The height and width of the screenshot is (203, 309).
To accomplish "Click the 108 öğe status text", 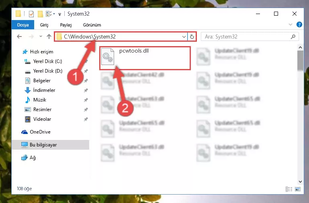I will (24, 189).
